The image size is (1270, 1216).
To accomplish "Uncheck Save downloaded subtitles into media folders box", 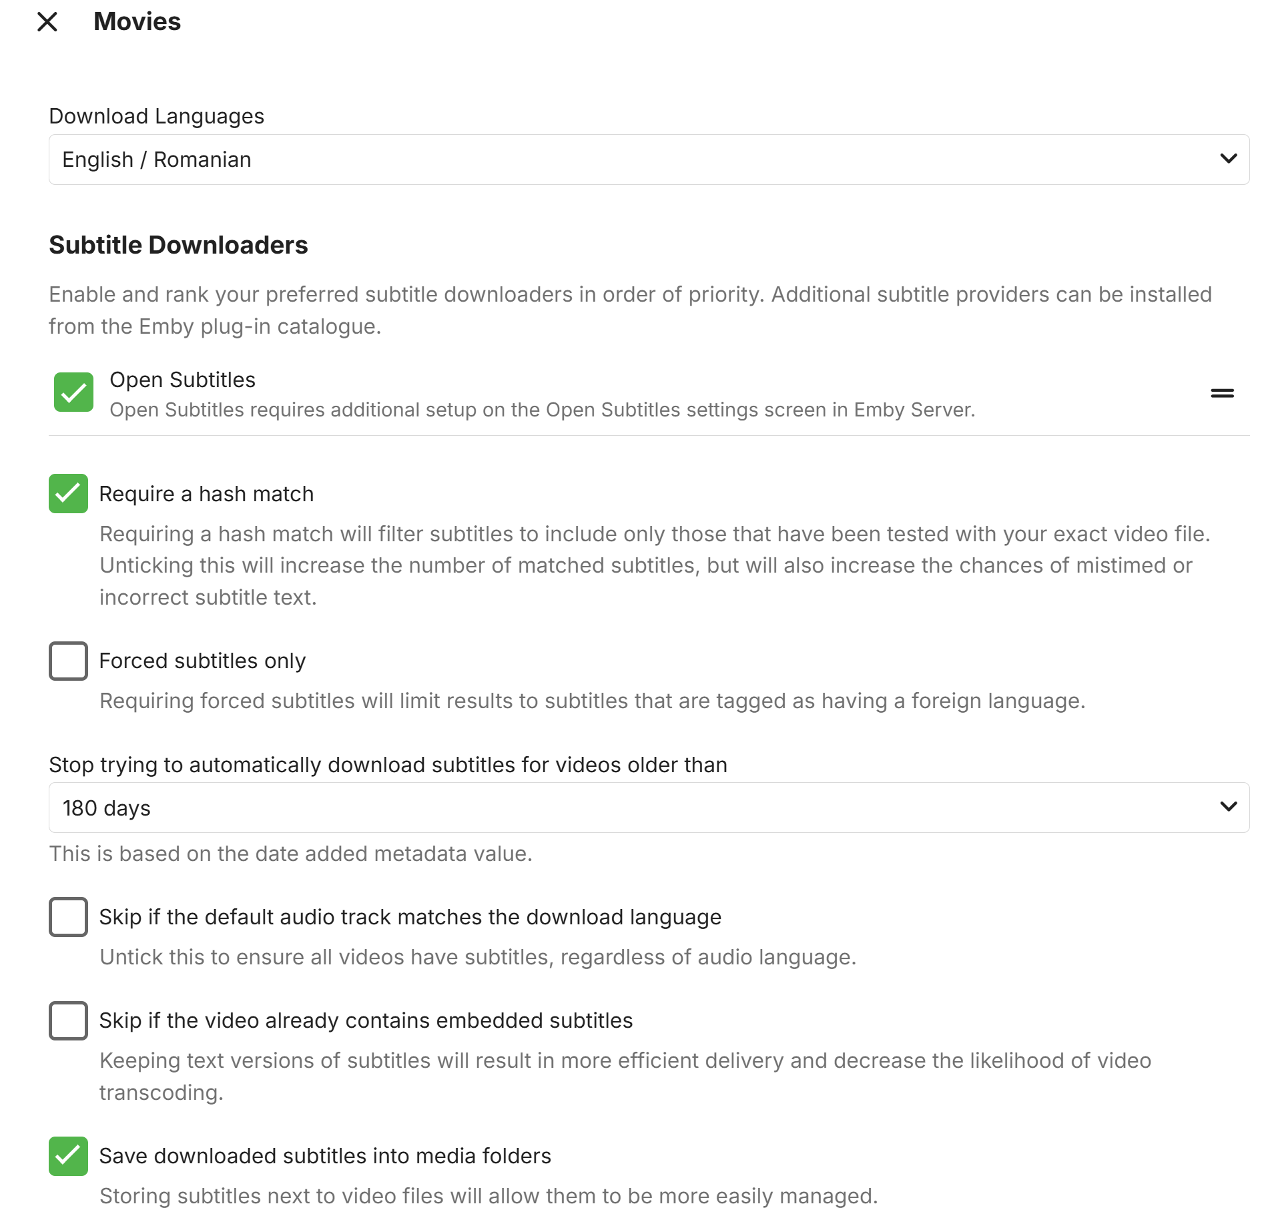I will pos(68,1156).
